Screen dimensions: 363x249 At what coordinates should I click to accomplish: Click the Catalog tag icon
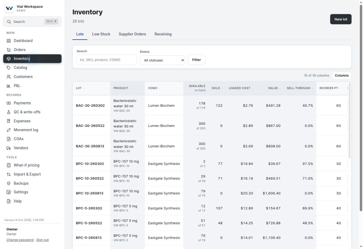[x=9, y=68]
